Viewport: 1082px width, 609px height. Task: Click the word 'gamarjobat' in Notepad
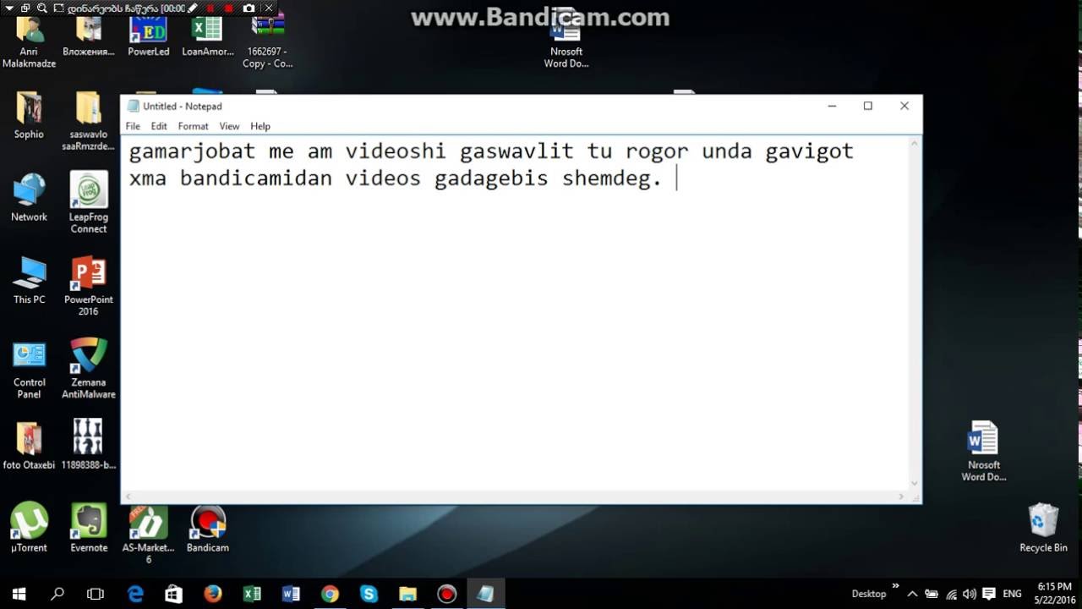[192, 151]
